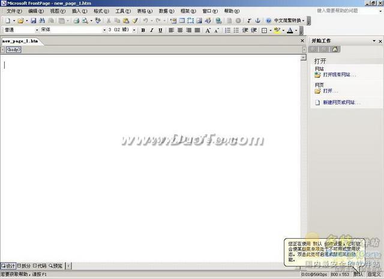
Task: Click the home icon in task pane
Action: coord(335,49)
